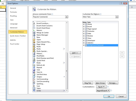
Task: Expand the Home tab tree node
Action: tap(84, 24)
